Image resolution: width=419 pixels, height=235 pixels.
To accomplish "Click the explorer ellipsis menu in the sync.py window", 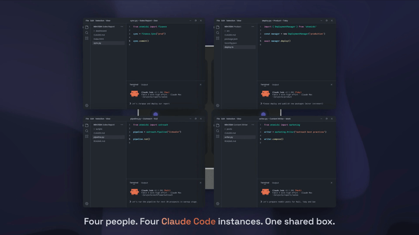I will pyautogui.click(x=122, y=27).
